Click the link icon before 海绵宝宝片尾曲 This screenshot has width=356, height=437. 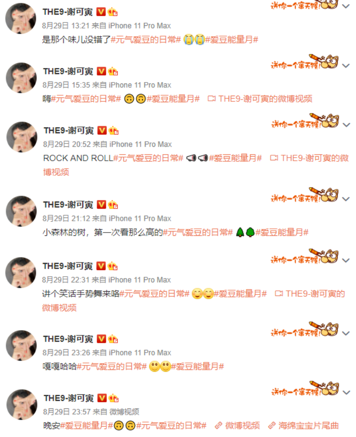pyautogui.click(x=272, y=426)
